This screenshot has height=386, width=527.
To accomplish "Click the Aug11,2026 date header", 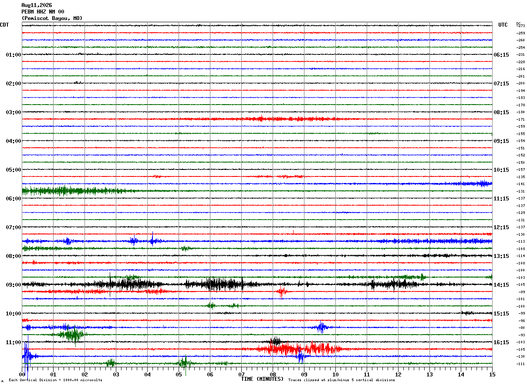I will (37, 5).
